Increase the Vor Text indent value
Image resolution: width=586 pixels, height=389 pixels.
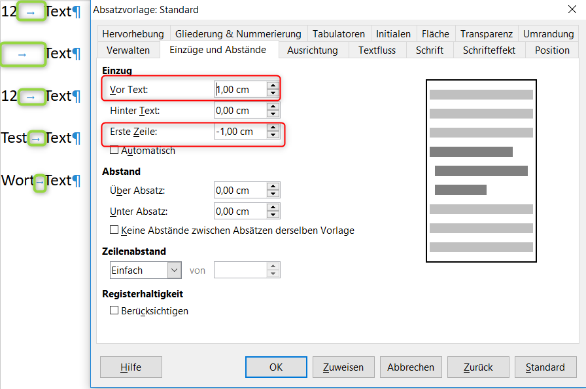pyautogui.click(x=273, y=85)
